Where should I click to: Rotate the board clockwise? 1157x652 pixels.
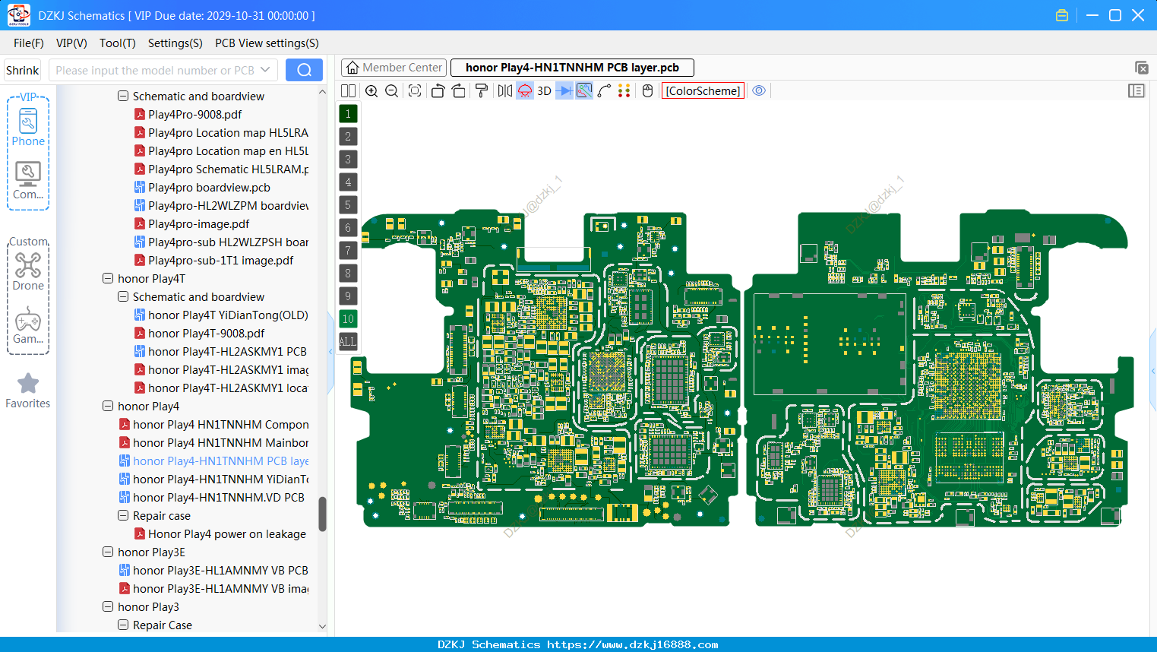click(458, 90)
